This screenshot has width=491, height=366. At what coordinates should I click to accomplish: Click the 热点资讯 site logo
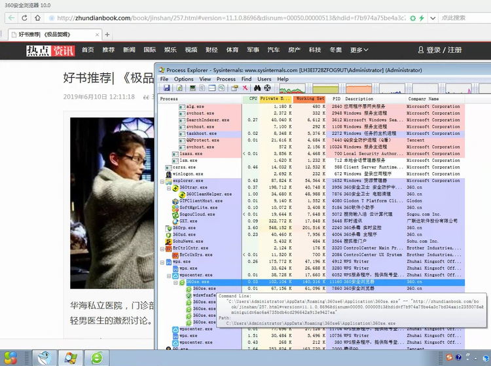point(50,50)
